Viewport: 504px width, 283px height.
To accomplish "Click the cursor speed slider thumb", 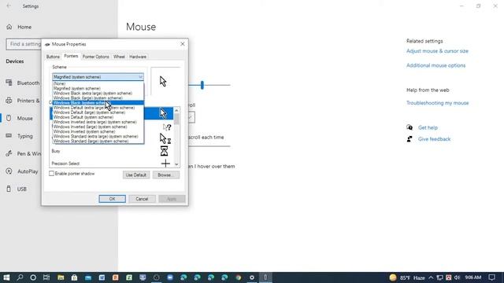I will (x=202, y=85).
